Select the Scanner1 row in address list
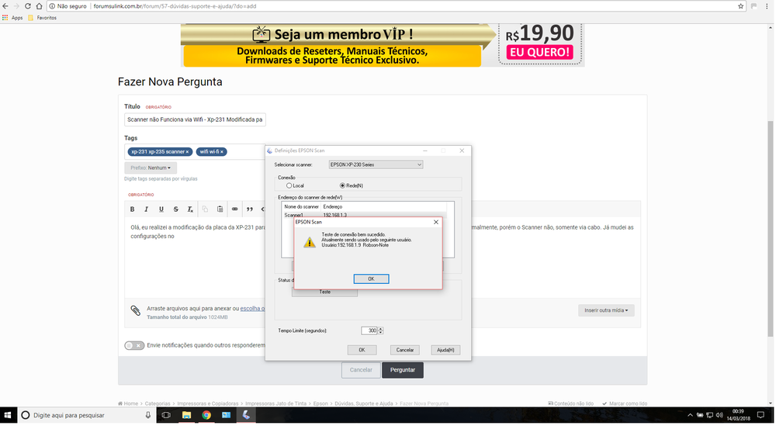 tap(364, 215)
